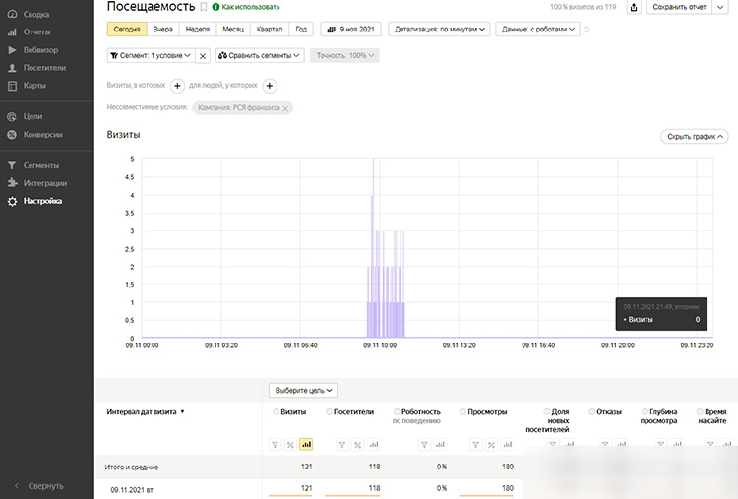Screen dimensions: 738x499
Task: Switch the period to Неделя
Action: tap(197, 30)
